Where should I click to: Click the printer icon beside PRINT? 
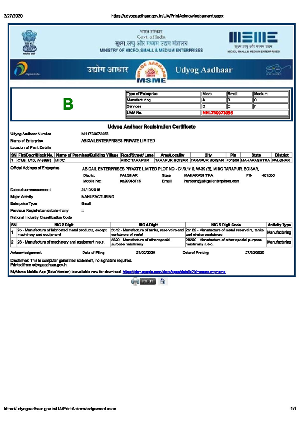click(135, 281)
